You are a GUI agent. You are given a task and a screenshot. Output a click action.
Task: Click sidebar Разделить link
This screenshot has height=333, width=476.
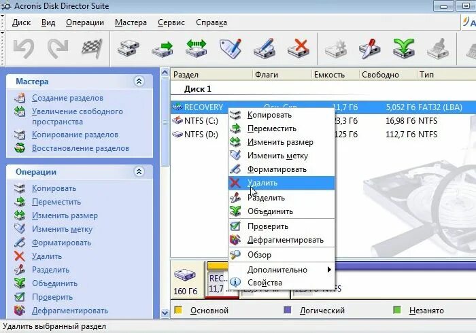[51, 270]
